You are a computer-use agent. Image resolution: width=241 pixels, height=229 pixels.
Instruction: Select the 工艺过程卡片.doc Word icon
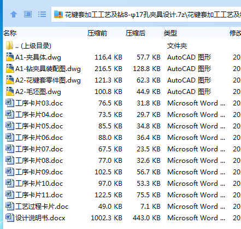pos(10,206)
